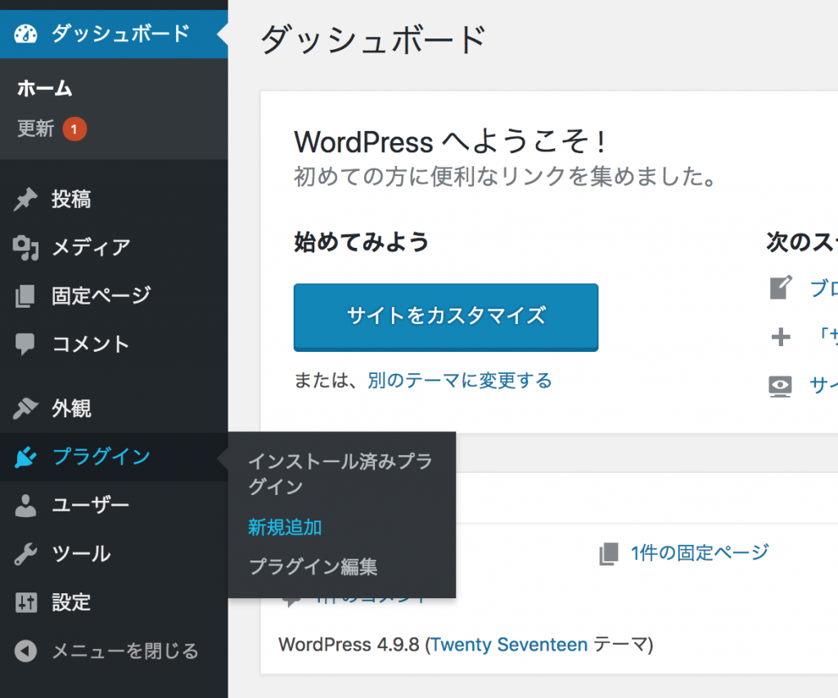Viewport: 838px width, 698px height.
Task: Collapse the sidebar via メニューを閉じる arrow
Action: 25,651
